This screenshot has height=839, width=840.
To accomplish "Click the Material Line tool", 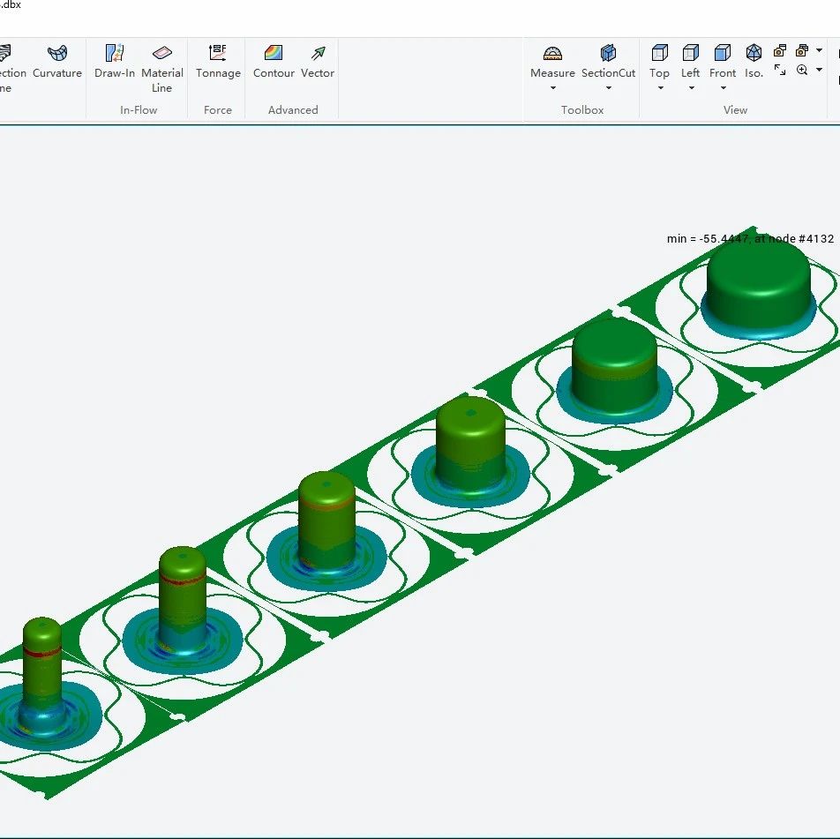I will coord(161,69).
